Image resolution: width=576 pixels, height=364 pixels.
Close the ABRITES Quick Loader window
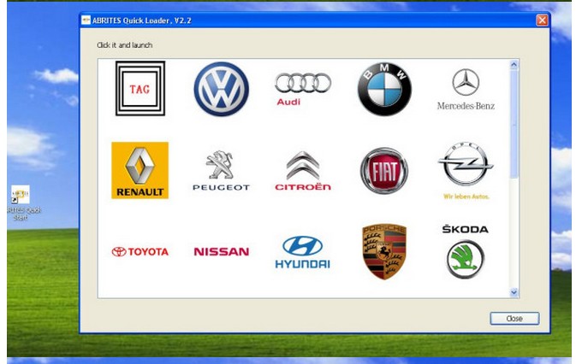pyautogui.click(x=542, y=21)
